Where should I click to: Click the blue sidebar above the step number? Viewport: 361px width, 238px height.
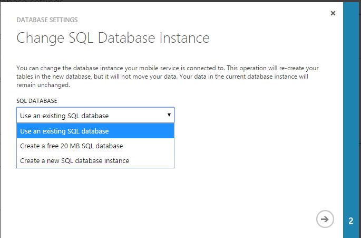tap(352, 79)
